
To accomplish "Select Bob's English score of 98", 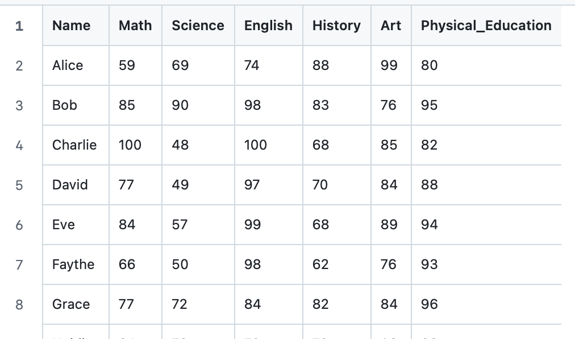I will coord(252,105).
